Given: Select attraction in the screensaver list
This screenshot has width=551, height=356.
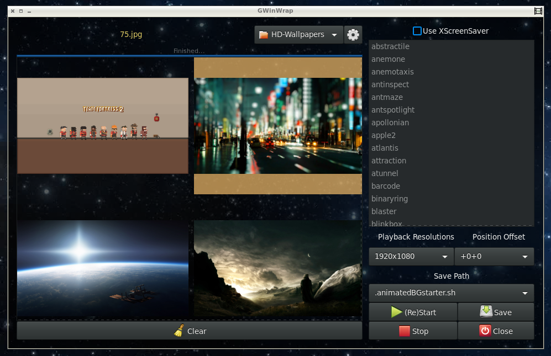Looking at the screenshot, I should [x=451, y=161].
